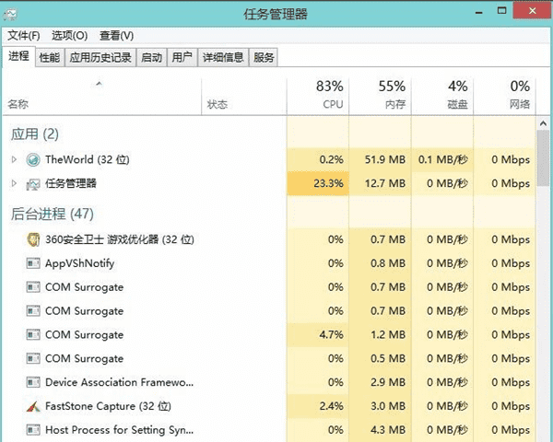553x442 pixels.
Task: Sort processes by the 名称 column header
Action: point(102,96)
